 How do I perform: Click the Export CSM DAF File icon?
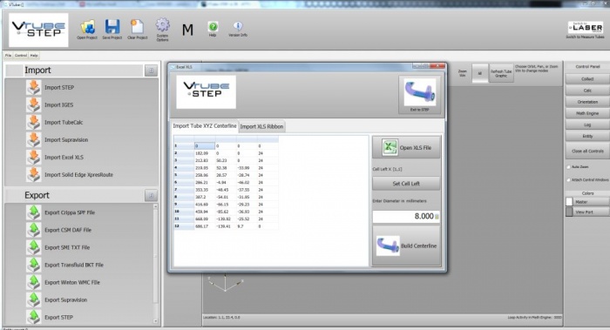click(x=34, y=230)
